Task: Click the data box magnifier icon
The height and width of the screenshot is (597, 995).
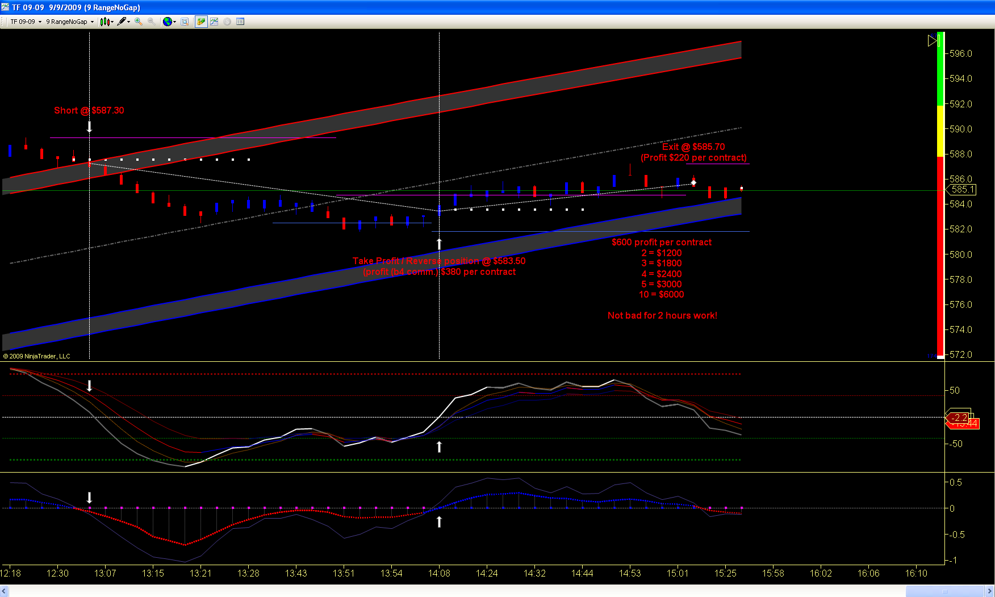Action: (x=185, y=22)
